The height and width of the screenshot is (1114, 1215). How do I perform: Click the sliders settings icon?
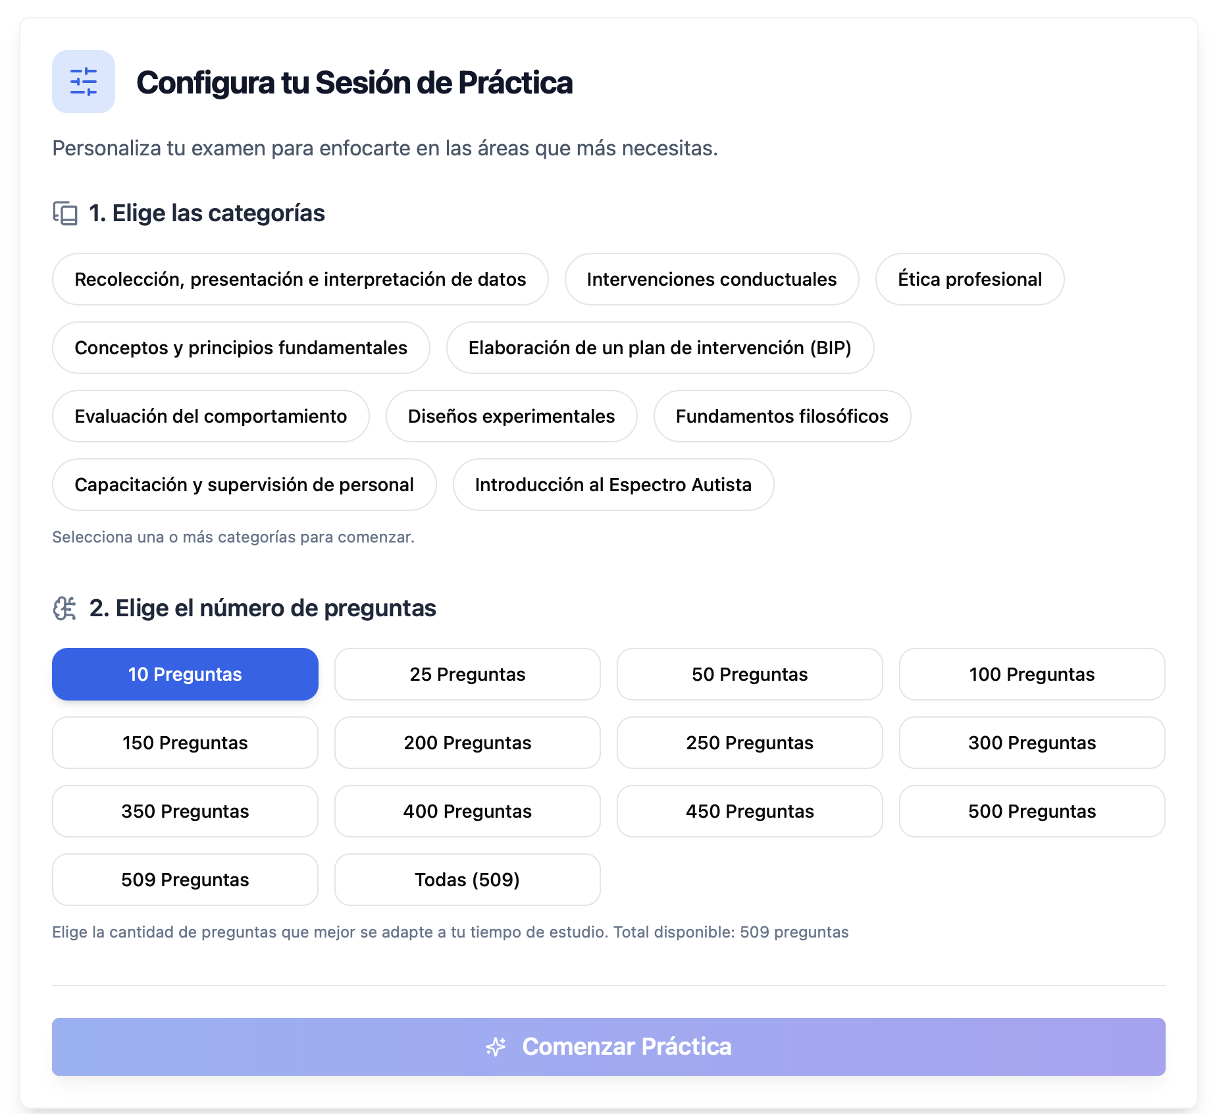84,82
